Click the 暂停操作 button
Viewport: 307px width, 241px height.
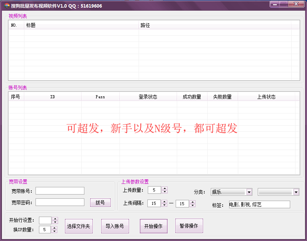click(189, 226)
